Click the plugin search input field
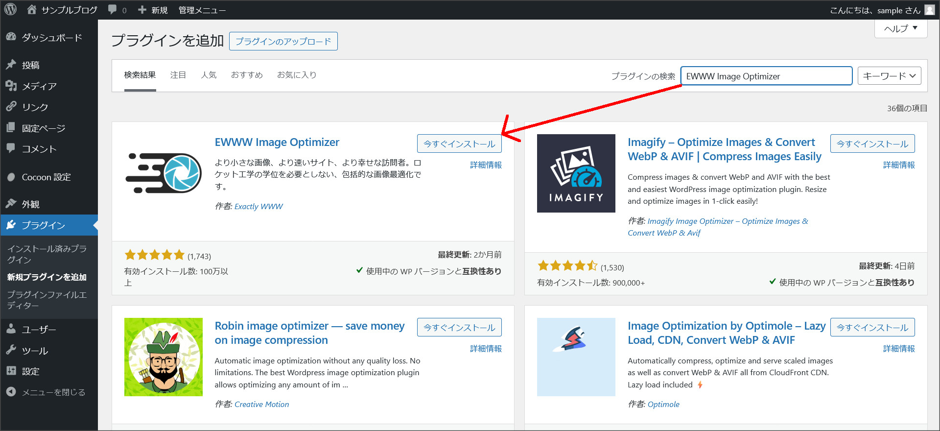The height and width of the screenshot is (431, 940). click(766, 76)
